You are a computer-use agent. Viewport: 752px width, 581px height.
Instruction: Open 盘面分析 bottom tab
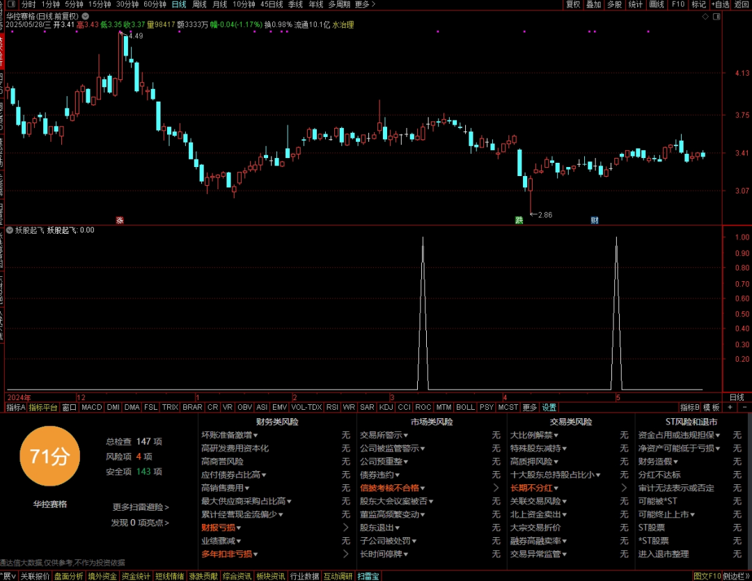coord(68,575)
